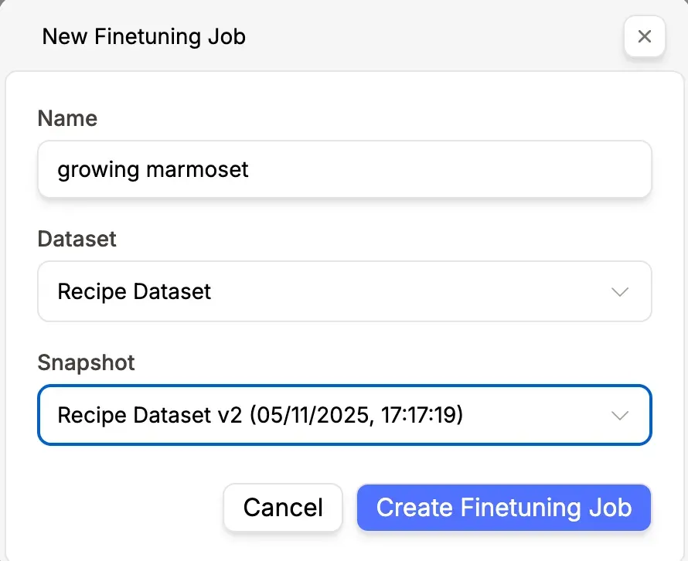Cancel the new finetuning job
This screenshot has width=688, height=561.
pyautogui.click(x=283, y=508)
